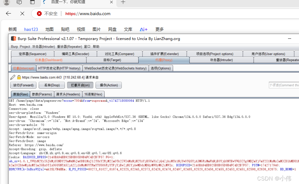Switch to the 定序器(Sequencer) tab
Image resolution: width=299 pixels, height=184 pixels.
tap(33, 54)
